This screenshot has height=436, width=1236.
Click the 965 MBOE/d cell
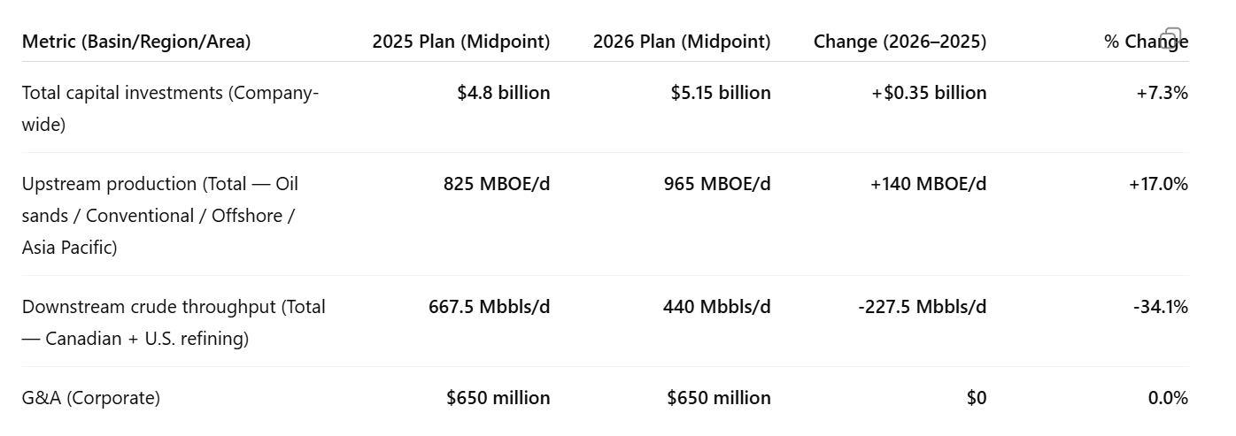[x=717, y=184]
